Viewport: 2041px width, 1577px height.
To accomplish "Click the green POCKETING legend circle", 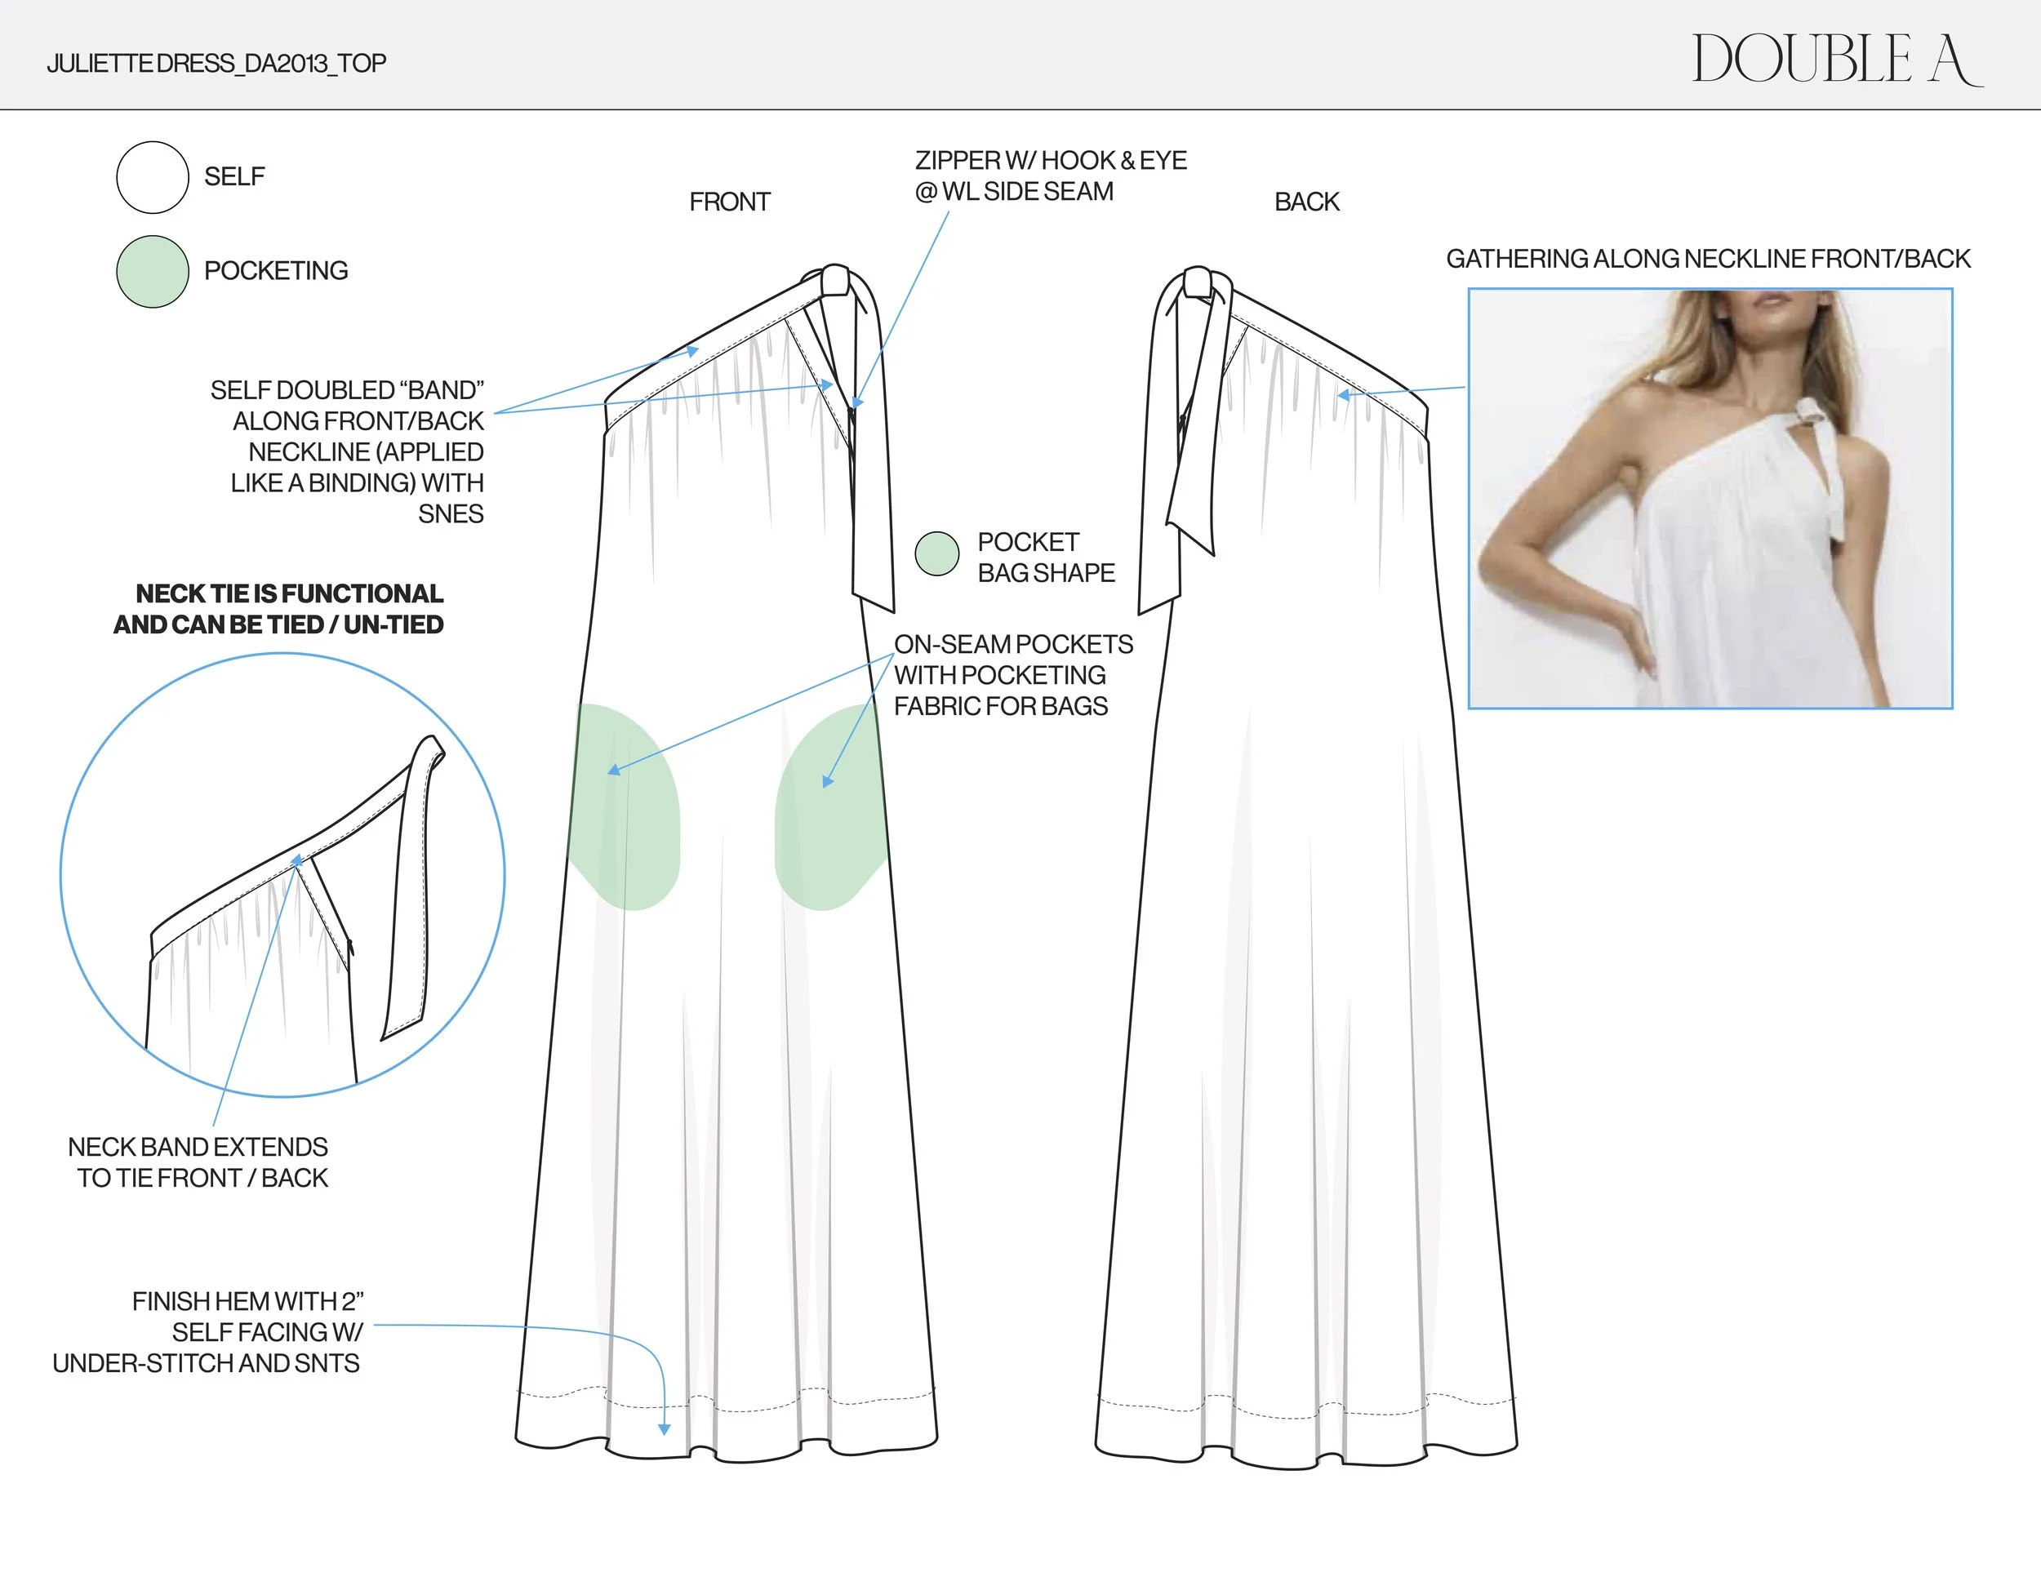I will tap(153, 272).
